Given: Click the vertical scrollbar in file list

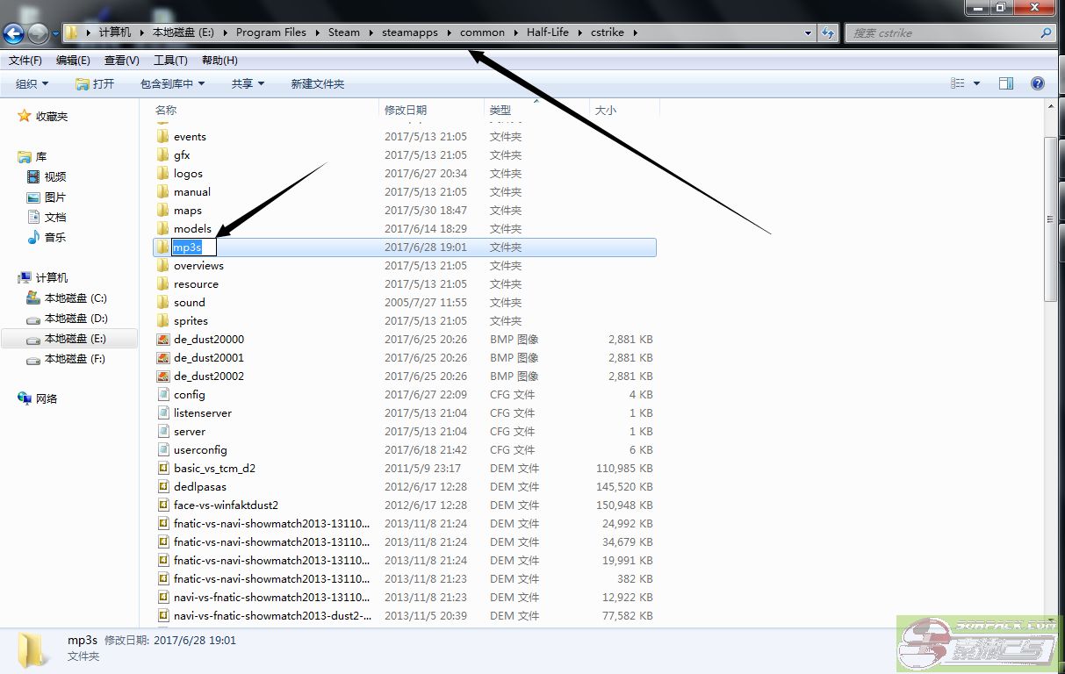Looking at the screenshot, I should [1051, 219].
